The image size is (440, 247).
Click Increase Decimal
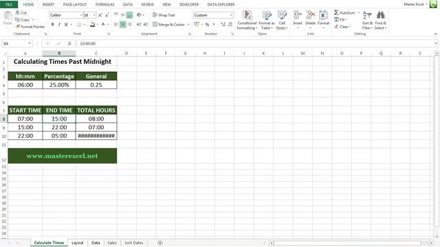tap(223, 25)
